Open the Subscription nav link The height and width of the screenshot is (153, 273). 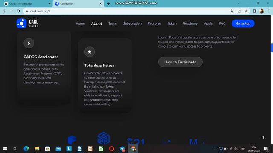click(x=132, y=23)
